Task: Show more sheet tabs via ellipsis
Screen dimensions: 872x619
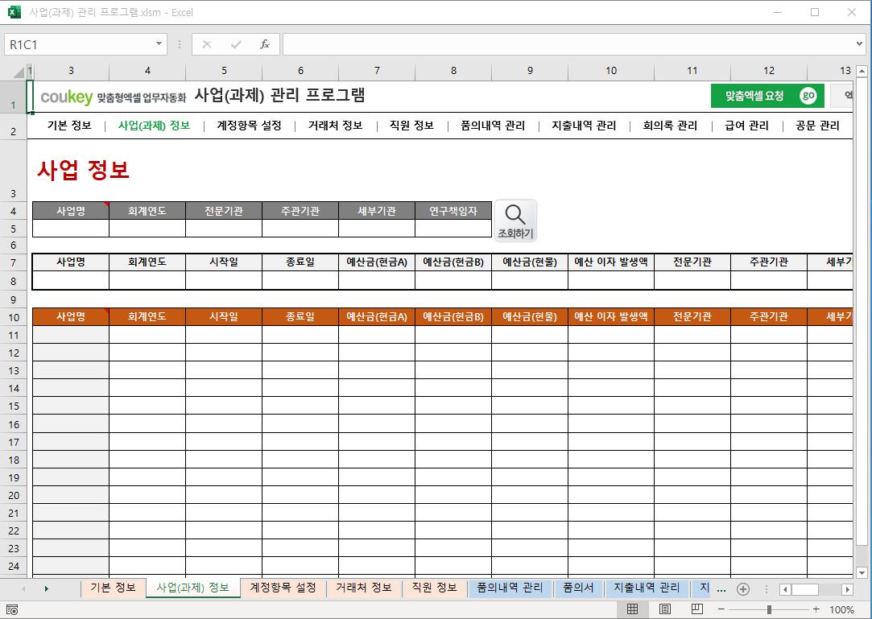Action: point(721,589)
